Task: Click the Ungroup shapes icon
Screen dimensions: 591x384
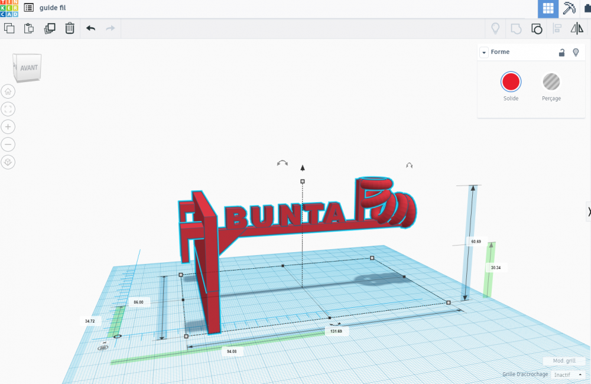Action: tap(537, 28)
